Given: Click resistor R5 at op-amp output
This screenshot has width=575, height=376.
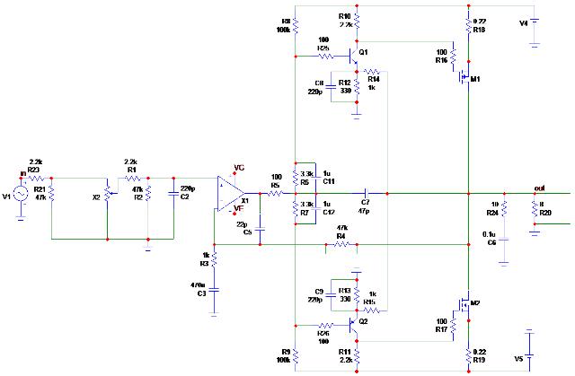Looking at the screenshot, I should pos(275,193).
